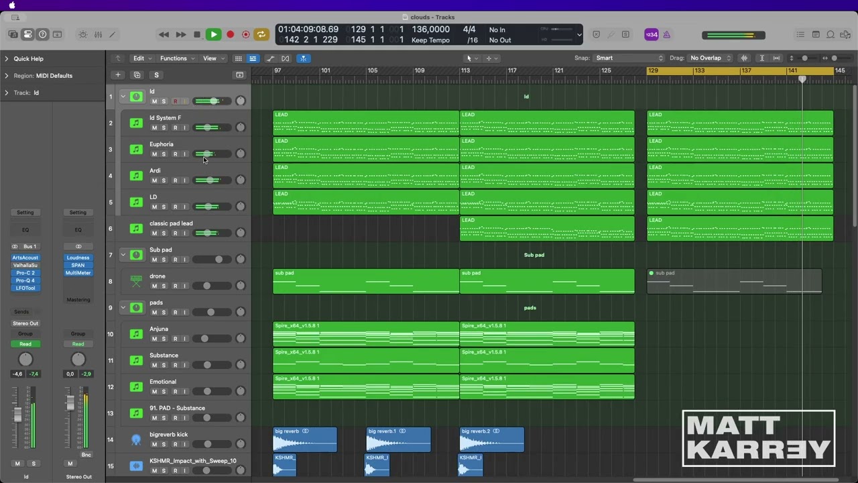858x483 pixels.
Task: Adjust the Anjuna track volume slider
Action: (212, 339)
